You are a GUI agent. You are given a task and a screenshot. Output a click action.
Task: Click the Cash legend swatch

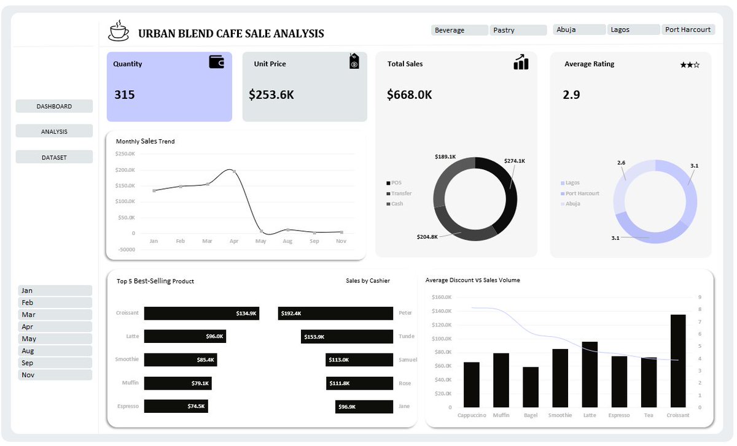pyautogui.click(x=388, y=204)
